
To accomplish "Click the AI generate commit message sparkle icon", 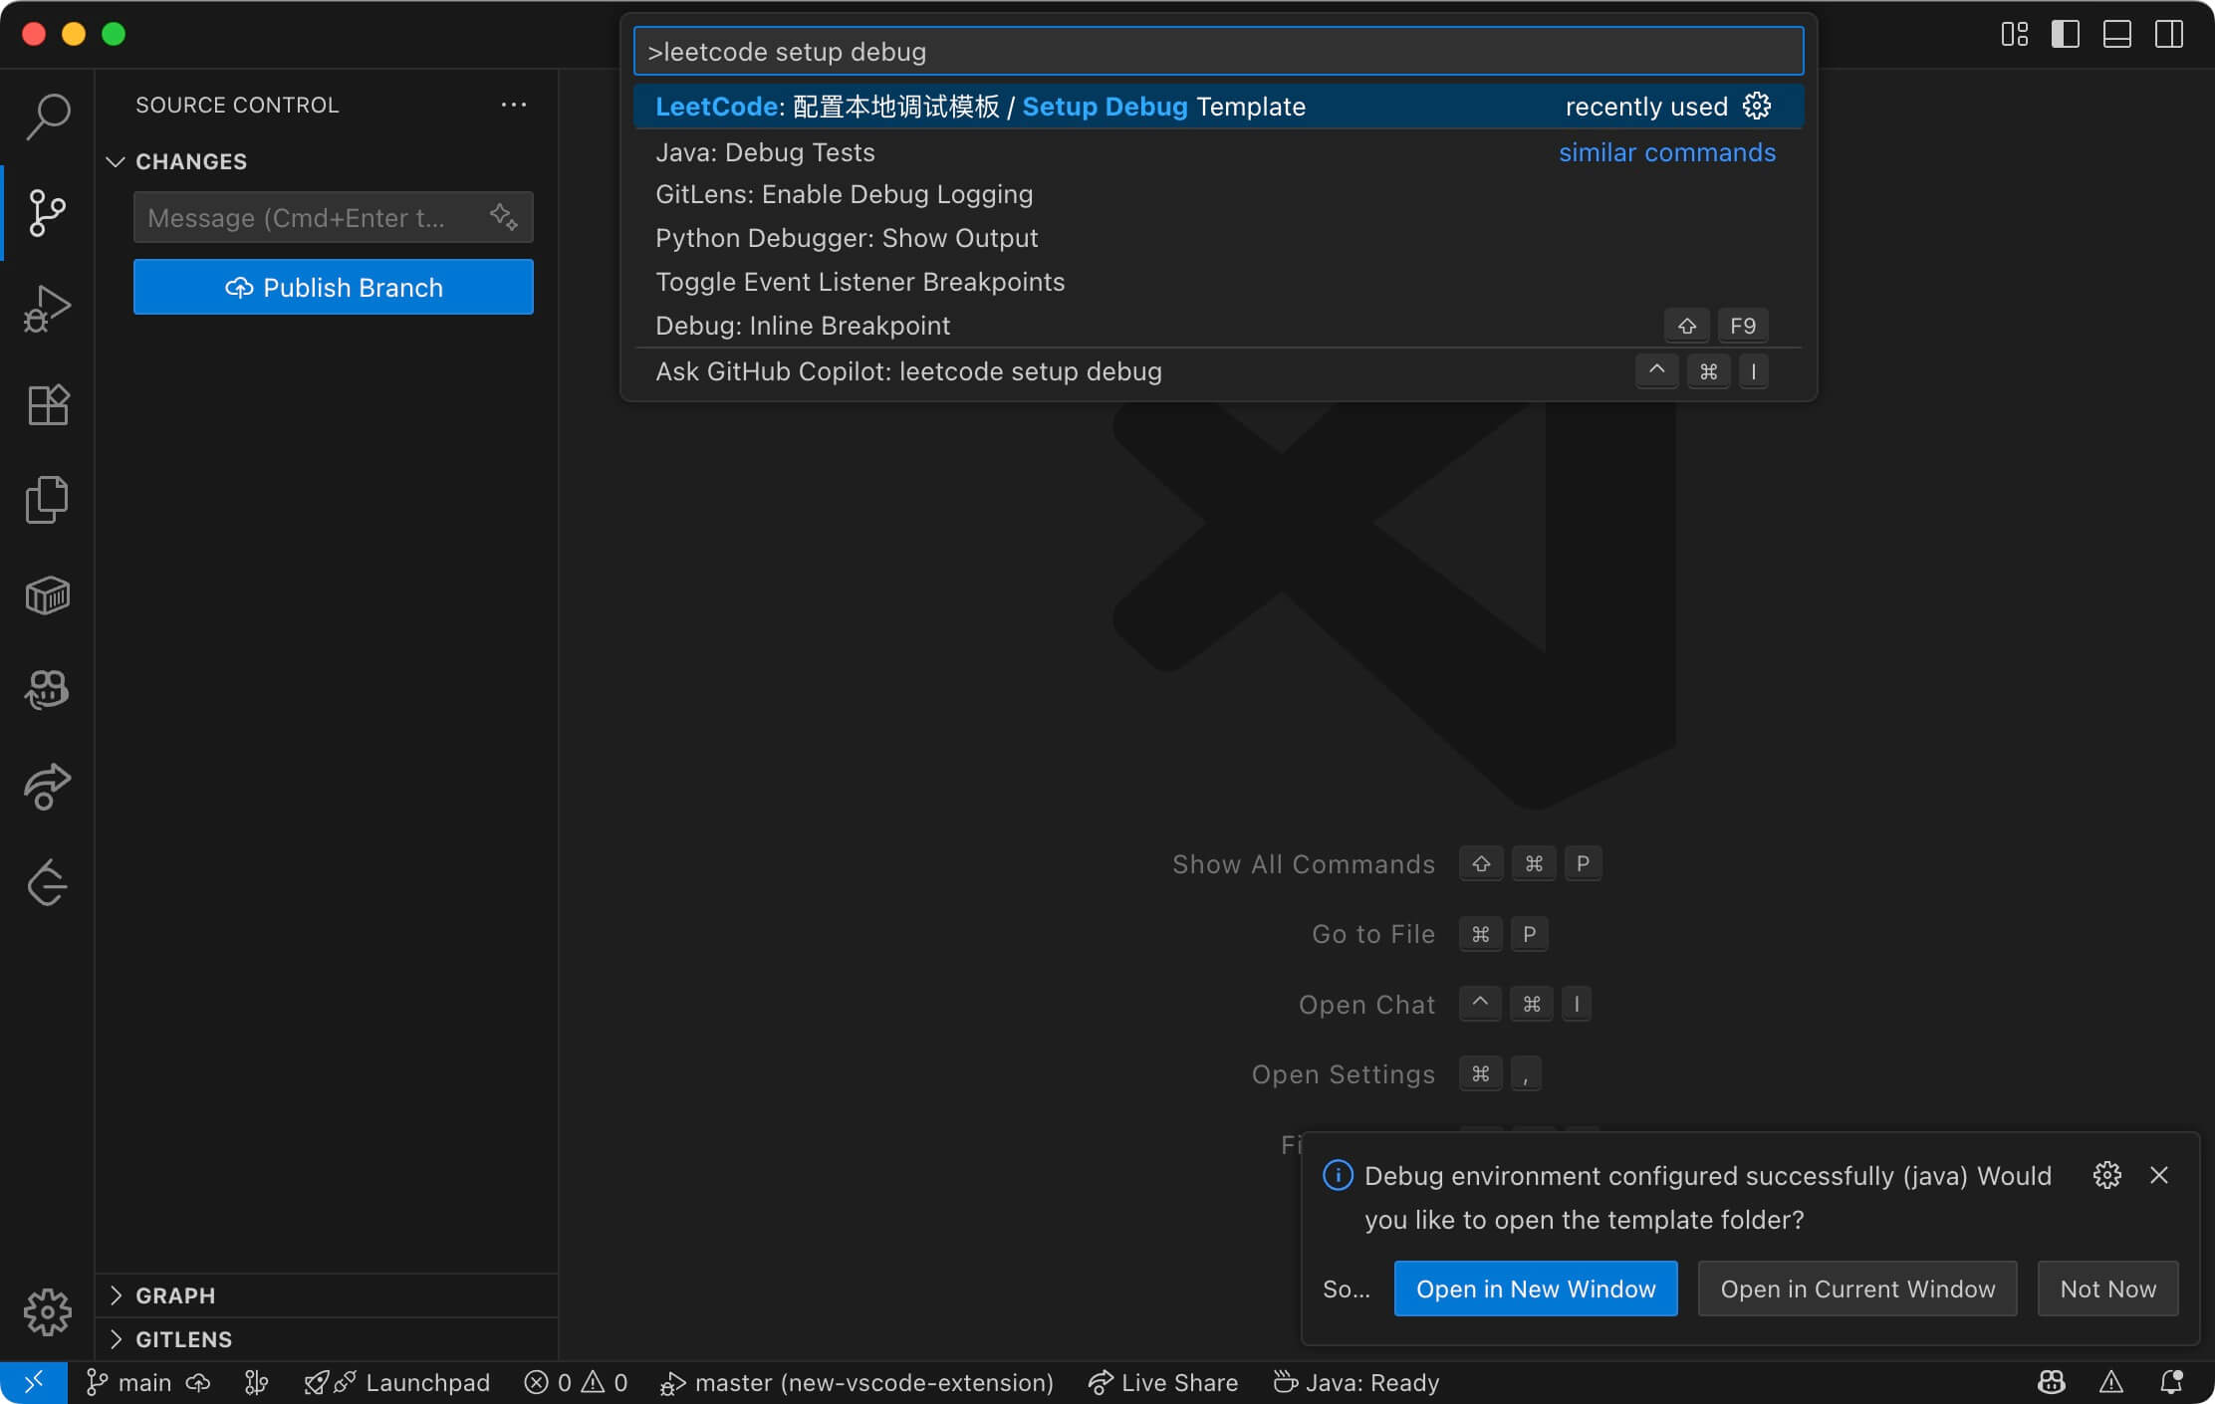I will [x=503, y=217].
